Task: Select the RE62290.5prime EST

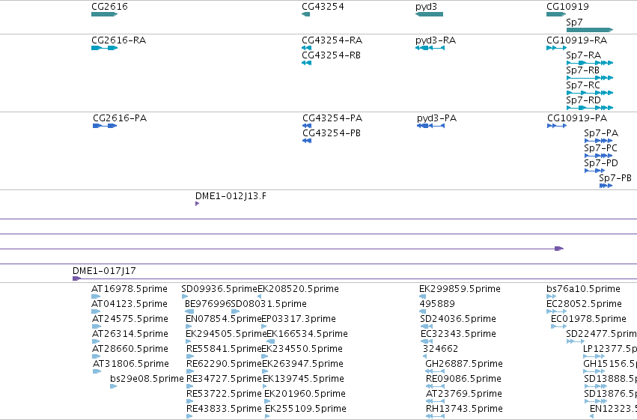Action: click(x=190, y=371)
